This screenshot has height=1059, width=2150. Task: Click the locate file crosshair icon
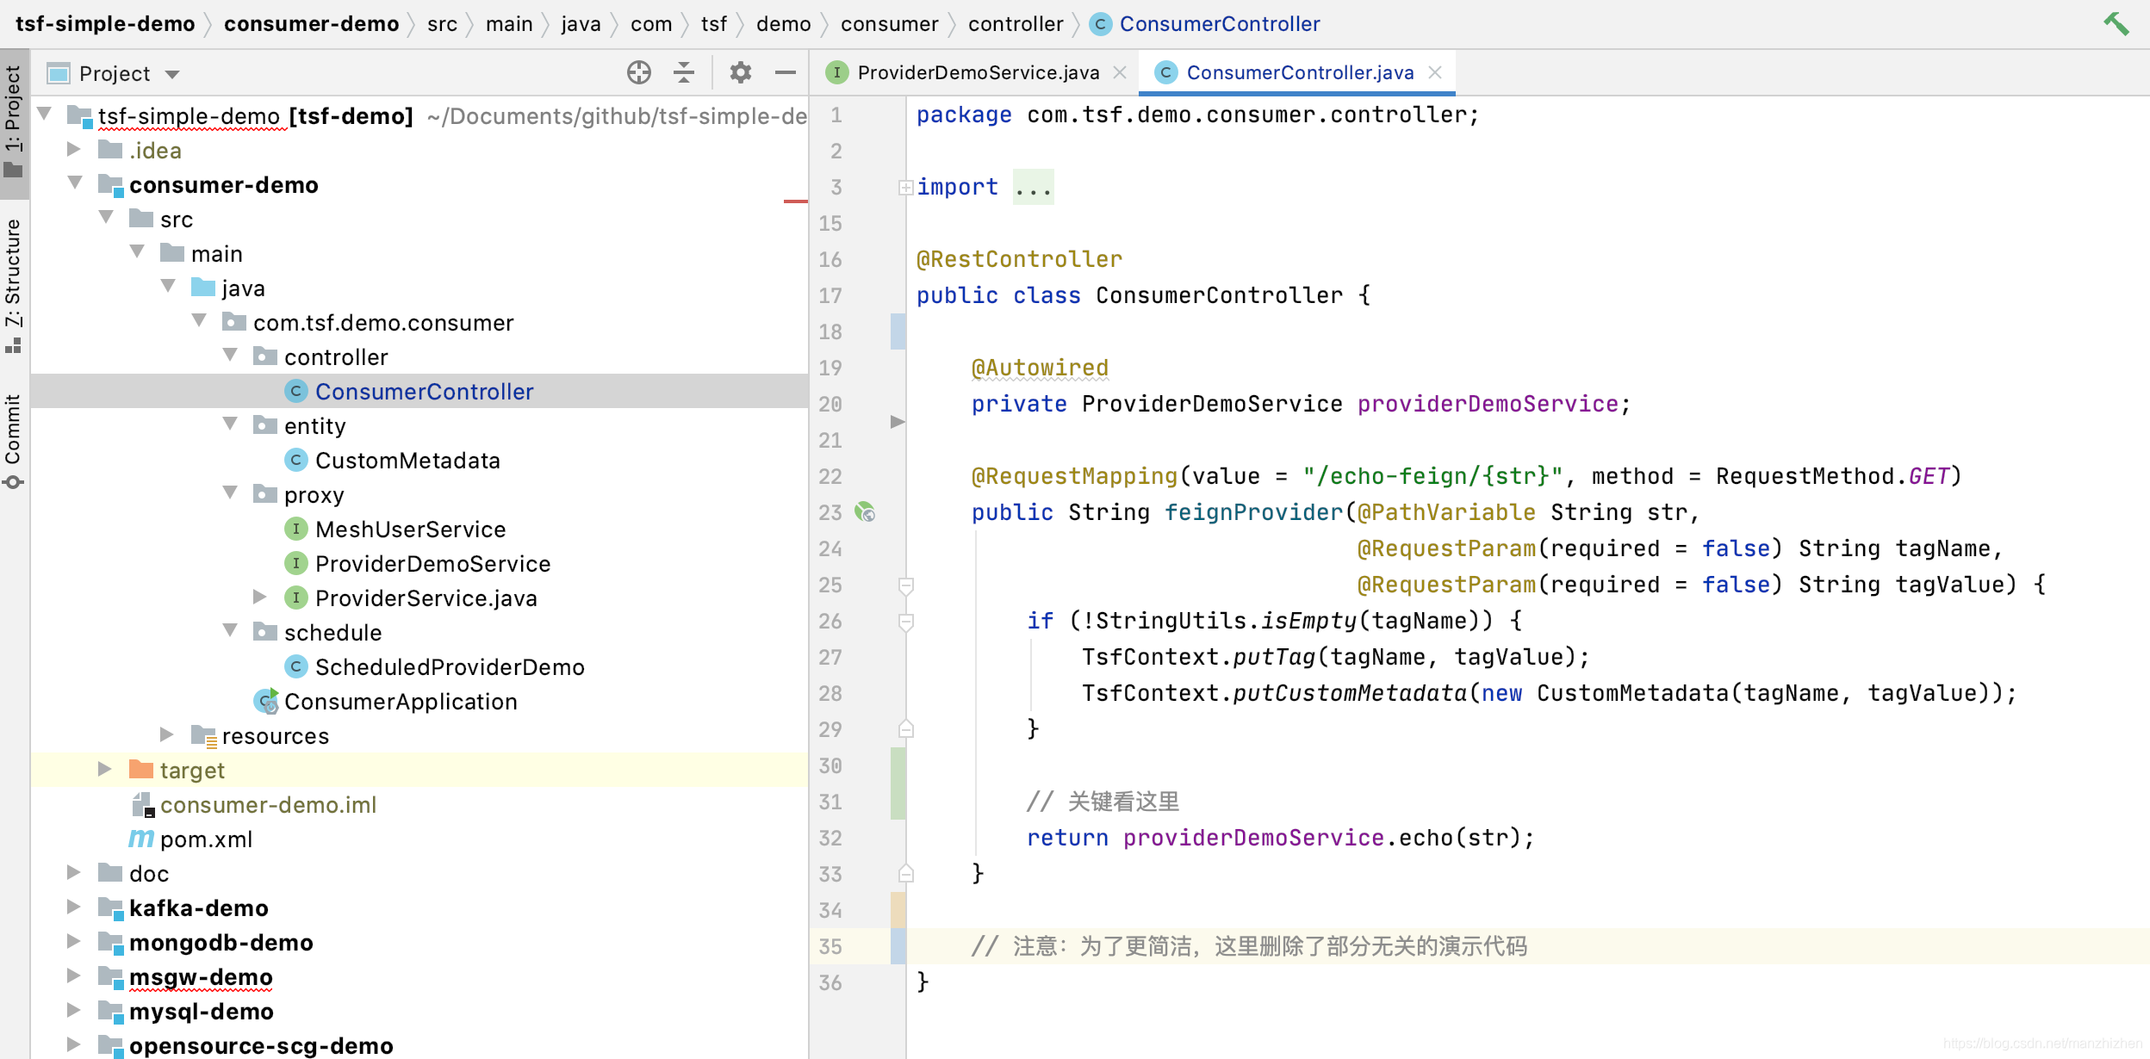[x=638, y=73]
